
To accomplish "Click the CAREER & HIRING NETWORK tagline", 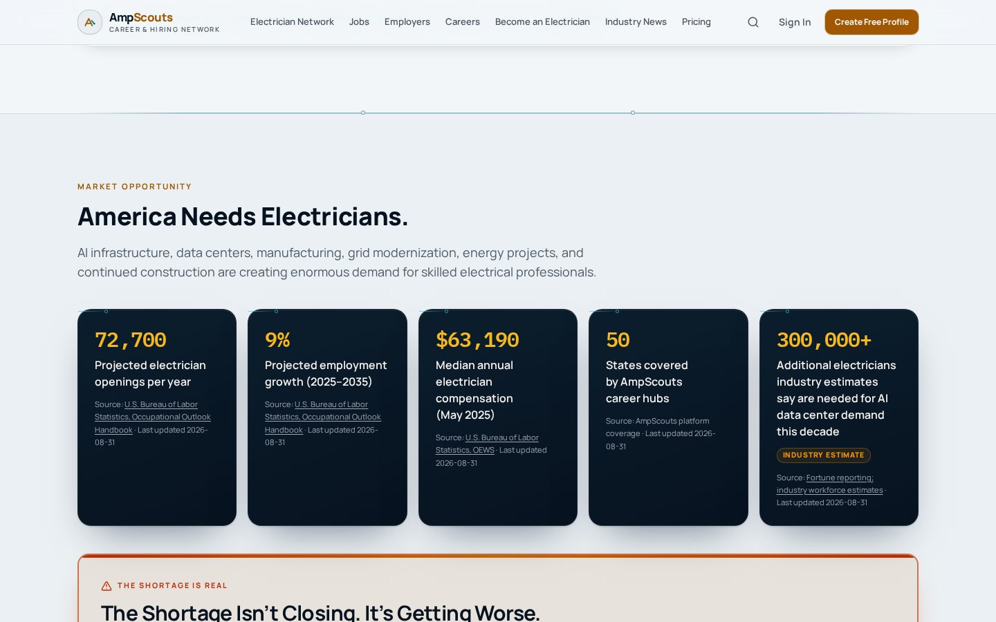I will [x=165, y=30].
